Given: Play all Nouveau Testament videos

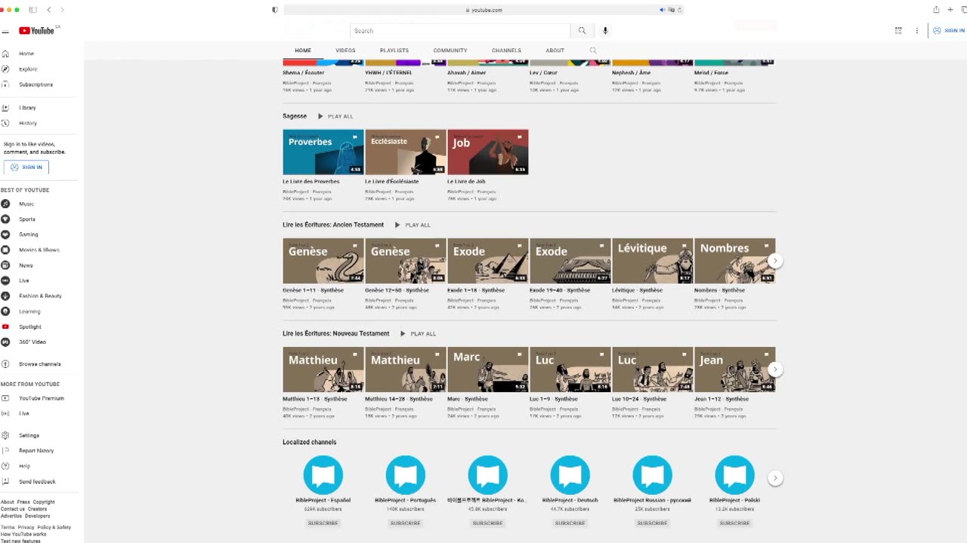Looking at the screenshot, I should (418, 333).
